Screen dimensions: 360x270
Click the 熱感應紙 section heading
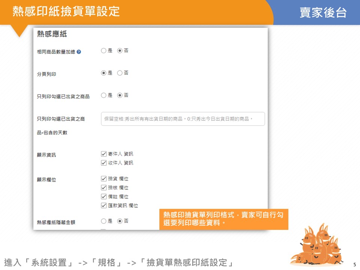[52, 34]
